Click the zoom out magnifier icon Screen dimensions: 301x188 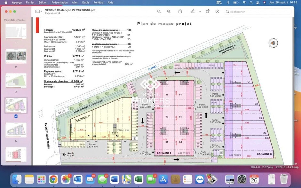click(159, 12)
